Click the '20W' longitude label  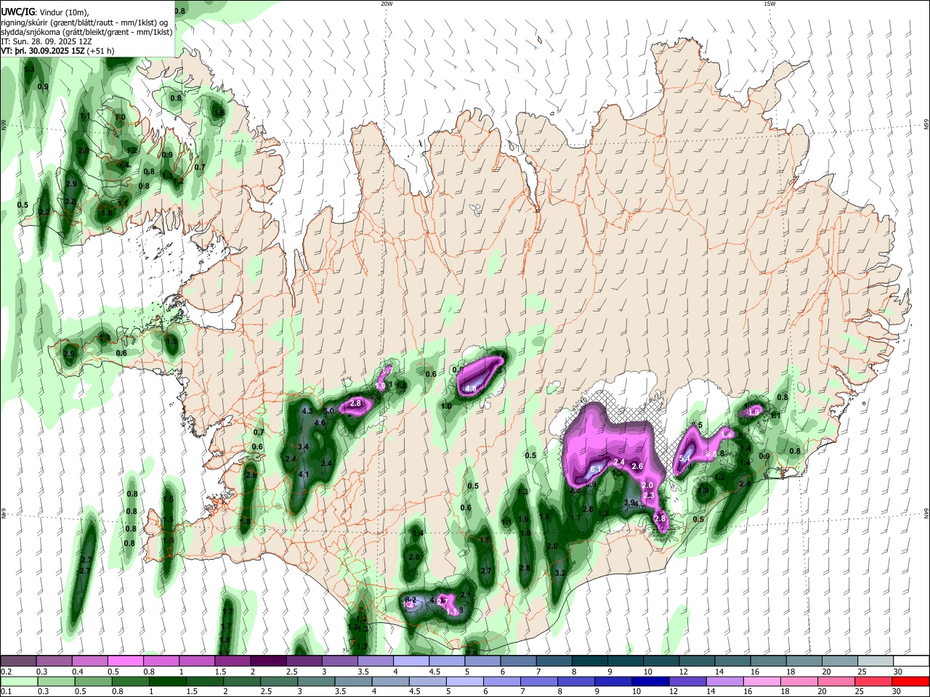pyautogui.click(x=387, y=4)
